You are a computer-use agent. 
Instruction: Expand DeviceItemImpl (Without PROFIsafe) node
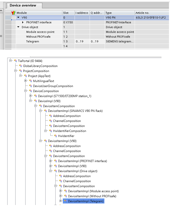point(60,196)
